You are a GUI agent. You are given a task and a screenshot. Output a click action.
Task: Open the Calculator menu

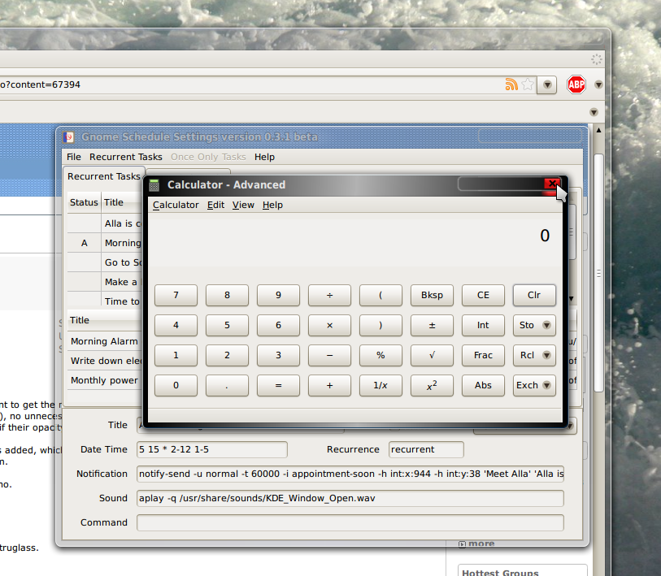tap(176, 205)
